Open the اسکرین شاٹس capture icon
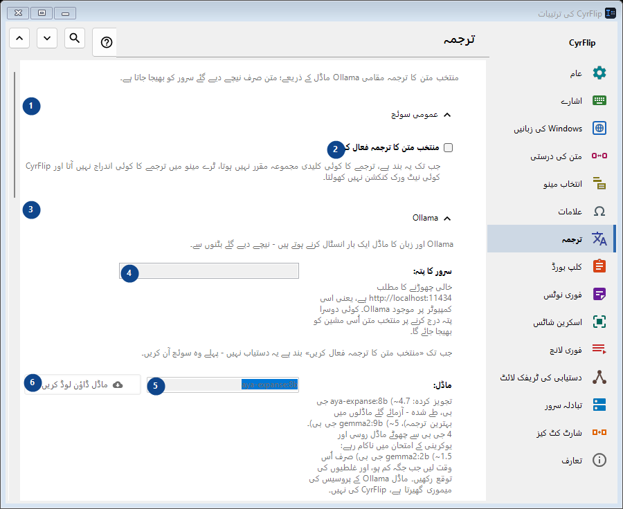623x509 pixels. [599, 322]
